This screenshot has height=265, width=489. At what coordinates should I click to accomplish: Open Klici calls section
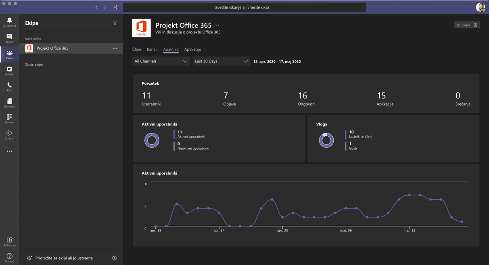[x=9, y=87]
